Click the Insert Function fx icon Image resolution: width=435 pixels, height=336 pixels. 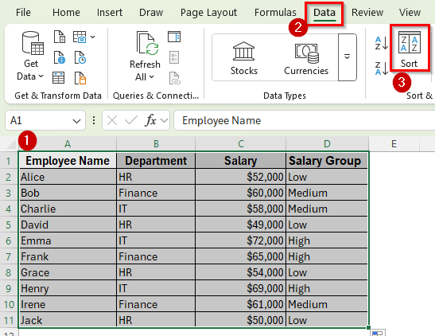[x=151, y=120]
